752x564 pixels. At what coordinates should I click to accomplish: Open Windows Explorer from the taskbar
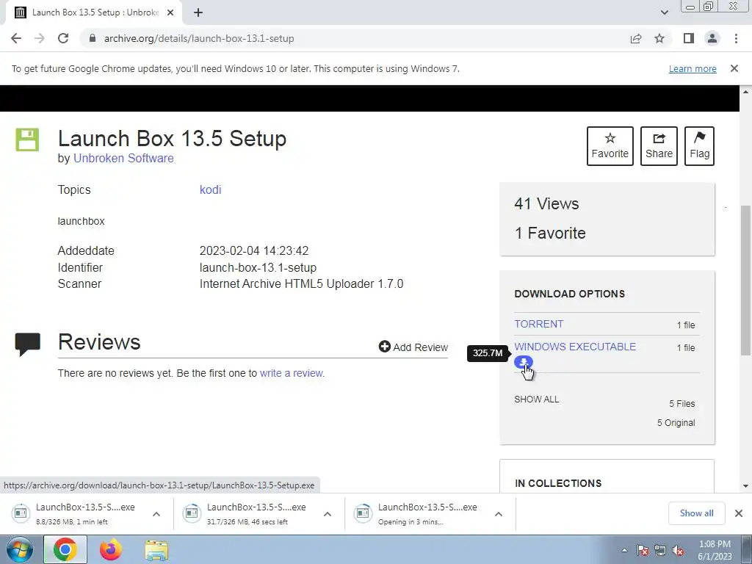click(x=156, y=549)
